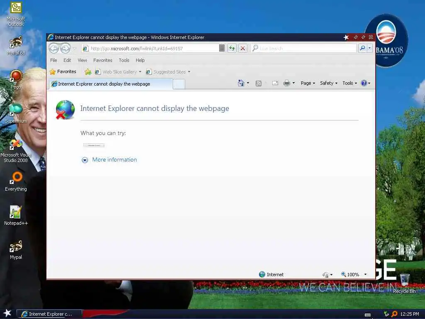Screen dimensions: 425x319
Task: Open the Home button dropdown arrow
Action: (x=248, y=83)
